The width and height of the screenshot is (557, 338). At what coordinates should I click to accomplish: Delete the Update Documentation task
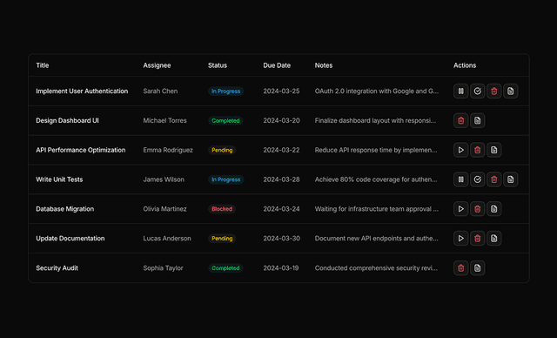click(x=478, y=239)
